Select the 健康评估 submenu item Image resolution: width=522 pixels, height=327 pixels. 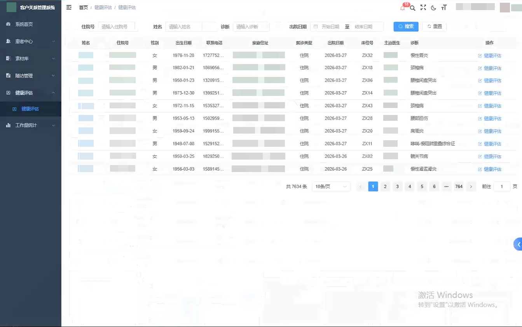[x=30, y=109]
